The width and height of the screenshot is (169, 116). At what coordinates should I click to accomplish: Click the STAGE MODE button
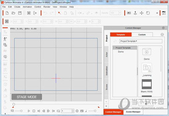pyautogui.click(x=27, y=97)
